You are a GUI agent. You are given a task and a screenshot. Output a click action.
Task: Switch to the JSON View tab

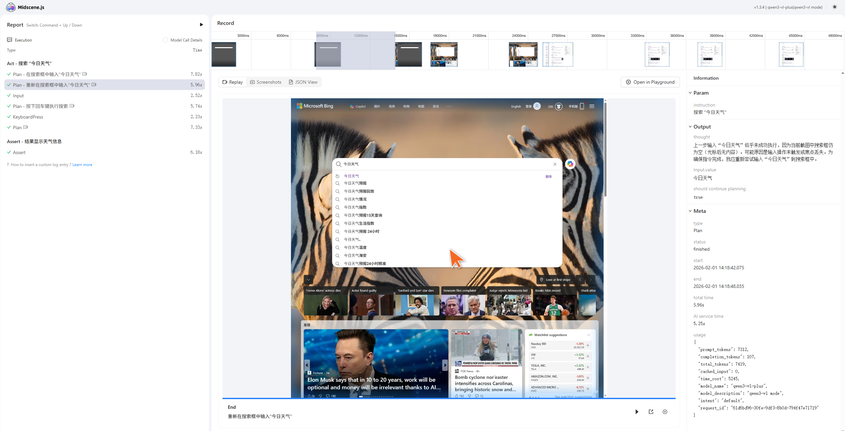[303, 82]
